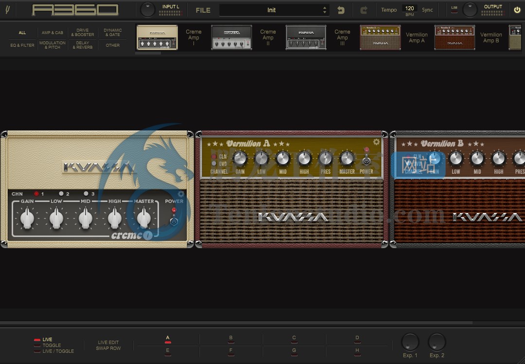Switch Creme amp to channel 1
525x364 pixels.
click(36, 194)
